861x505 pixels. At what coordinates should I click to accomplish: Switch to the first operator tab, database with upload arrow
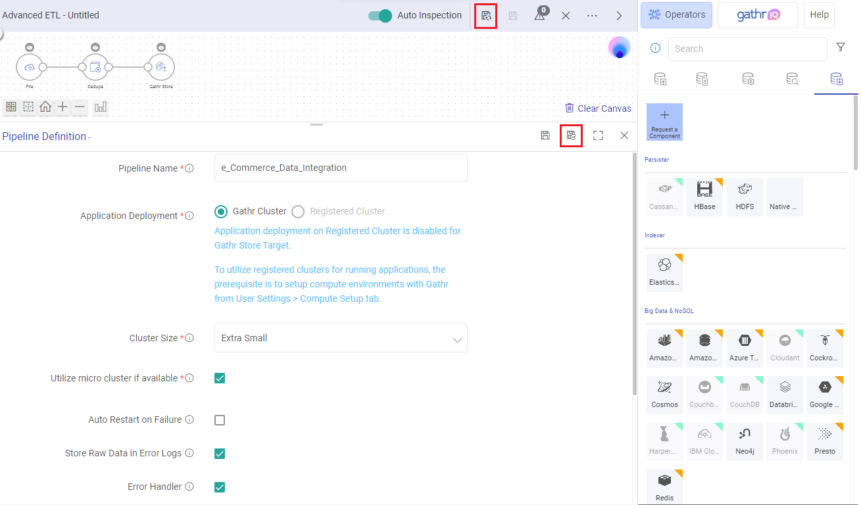coord(660,80)
